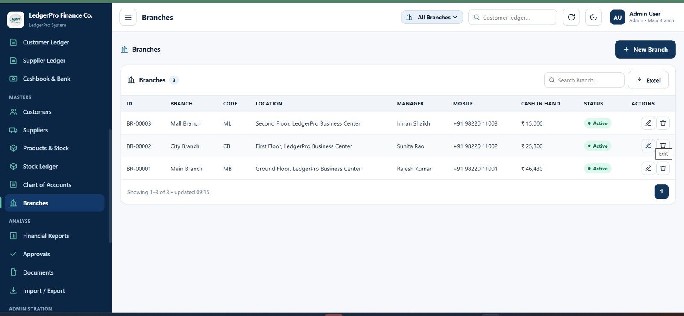Click the Mall Branch name cell

[x=186, y=123]
